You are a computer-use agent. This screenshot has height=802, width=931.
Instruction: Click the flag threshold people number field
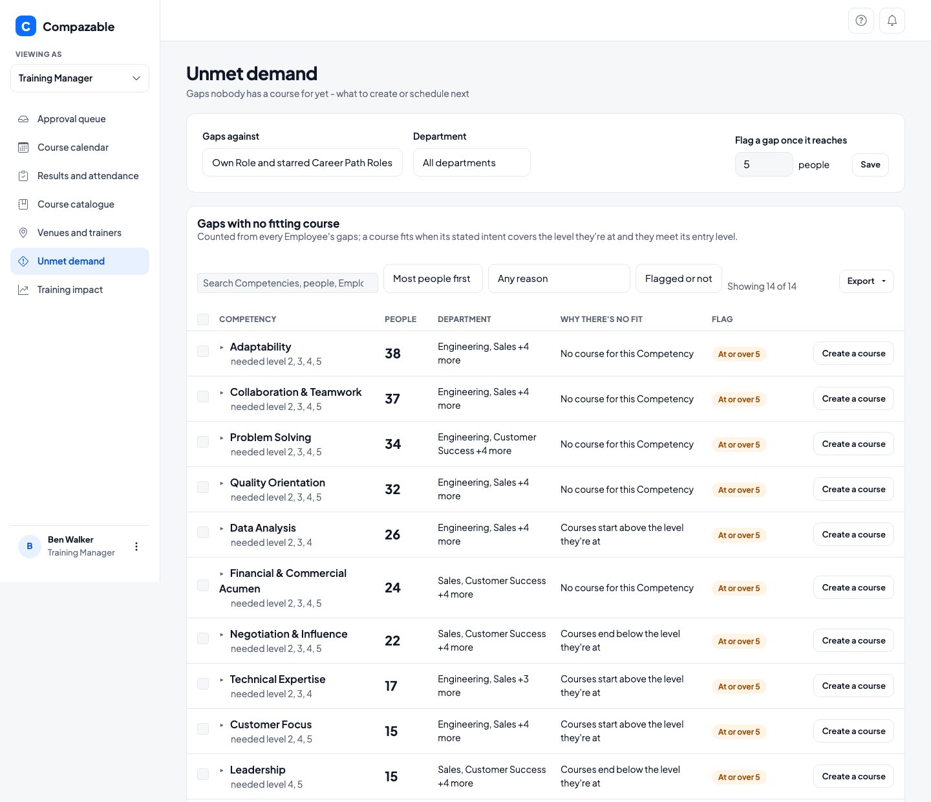point(764,164)
